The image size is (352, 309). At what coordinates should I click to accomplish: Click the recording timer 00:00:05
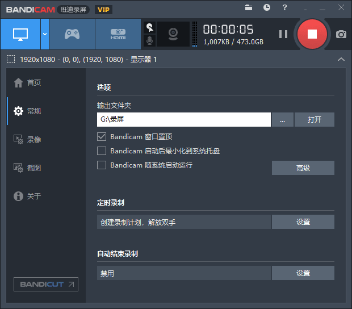(x=228, y=30)
